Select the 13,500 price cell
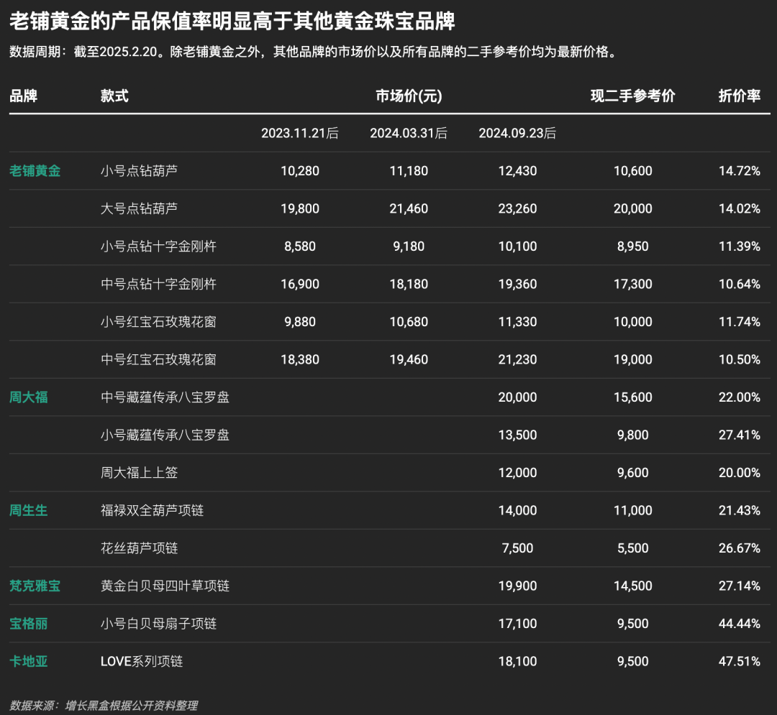This screenshot has width=777, height=715. click(517, 435)
